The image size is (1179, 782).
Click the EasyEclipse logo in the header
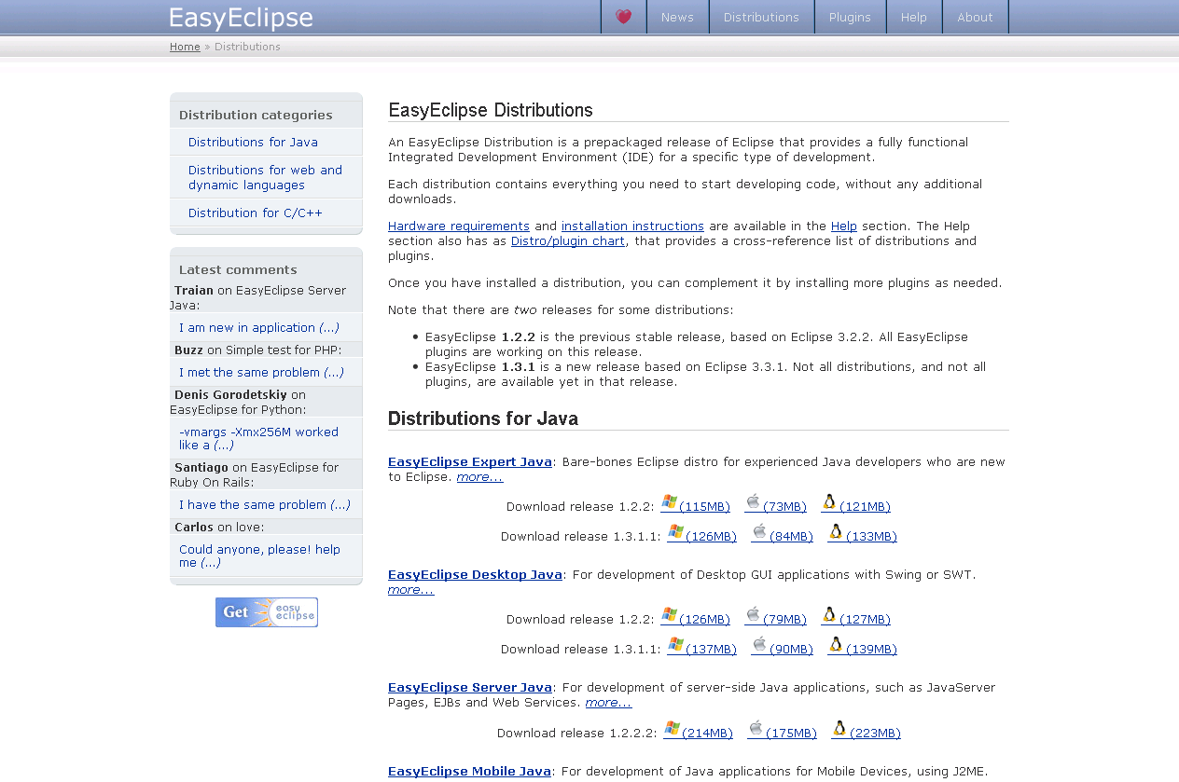click(241, 19)
